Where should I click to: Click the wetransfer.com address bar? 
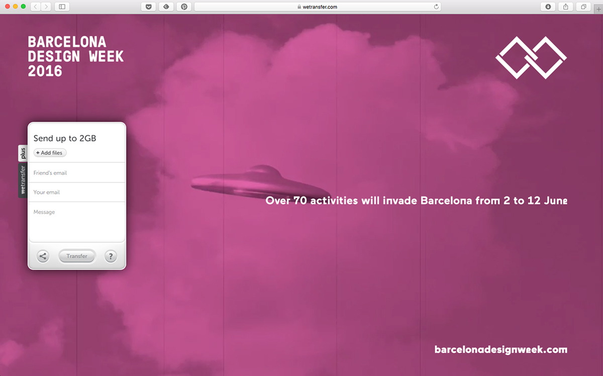click(x=318, y=7)
